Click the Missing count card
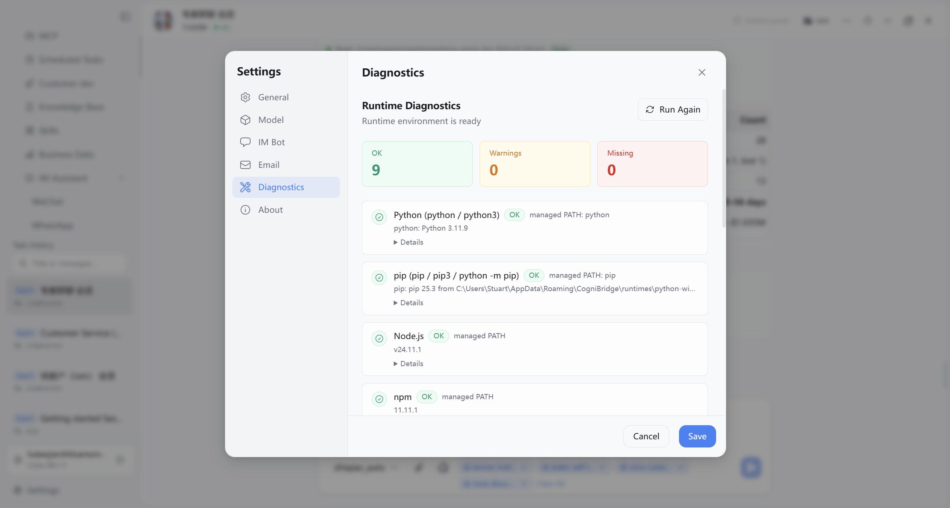 coord(652,164)
